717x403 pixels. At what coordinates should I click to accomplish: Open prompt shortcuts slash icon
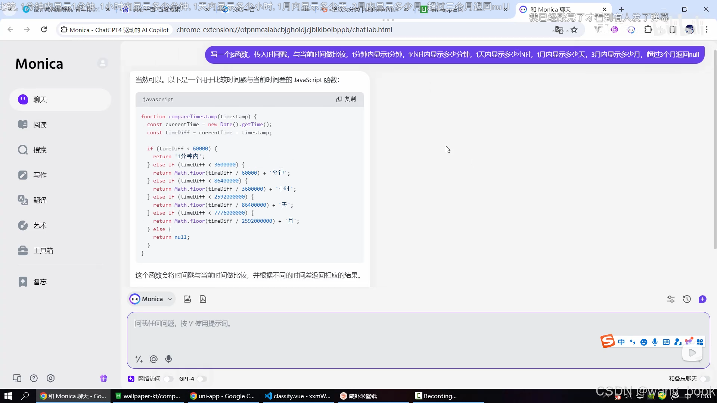pyautogui.click(x=139, y=359)
